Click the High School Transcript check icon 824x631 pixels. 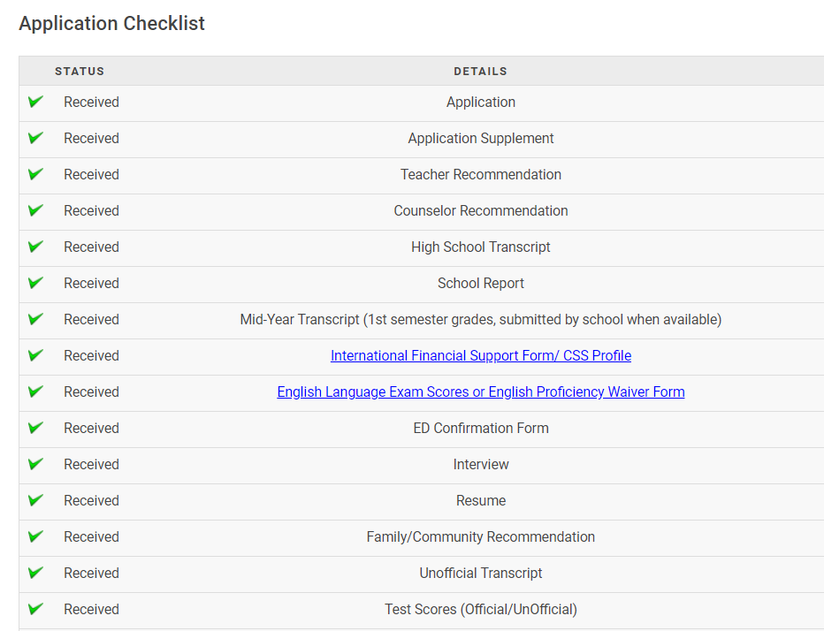click(x=35, y=247)
